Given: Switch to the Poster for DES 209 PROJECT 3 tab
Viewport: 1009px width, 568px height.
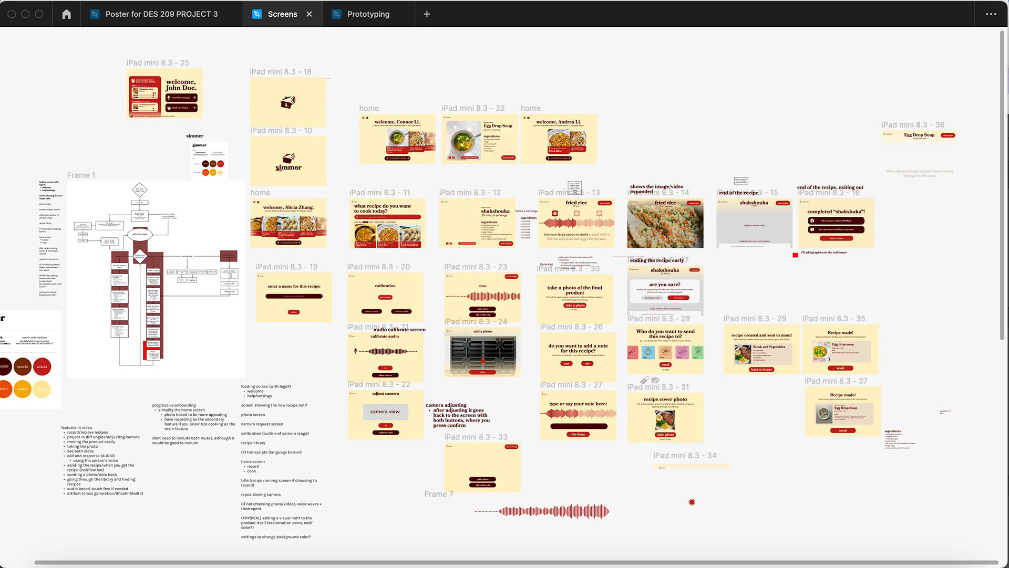Looking at the screenshot, I should click(x=161, y=14).
